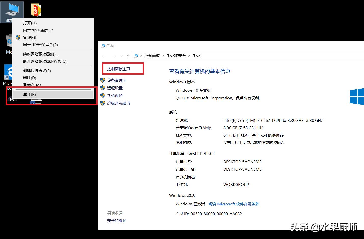Select the This PC desktop icon
364x239 pixels.
pyautogui.click(x=12, y=12)
